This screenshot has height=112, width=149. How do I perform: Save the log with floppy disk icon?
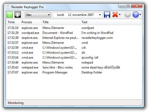pyautogui.click(x=107, y=15)
